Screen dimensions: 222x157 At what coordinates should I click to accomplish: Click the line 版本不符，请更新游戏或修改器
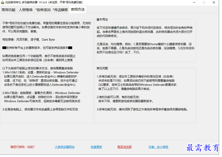click(126, 101)
